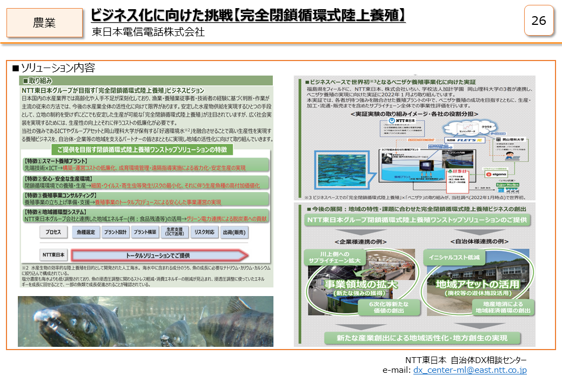Click the トータルソリューションでご提供 arrow

coord(159,256)
